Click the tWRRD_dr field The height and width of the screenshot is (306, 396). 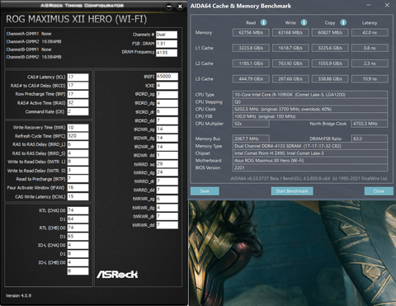(167, 181)
